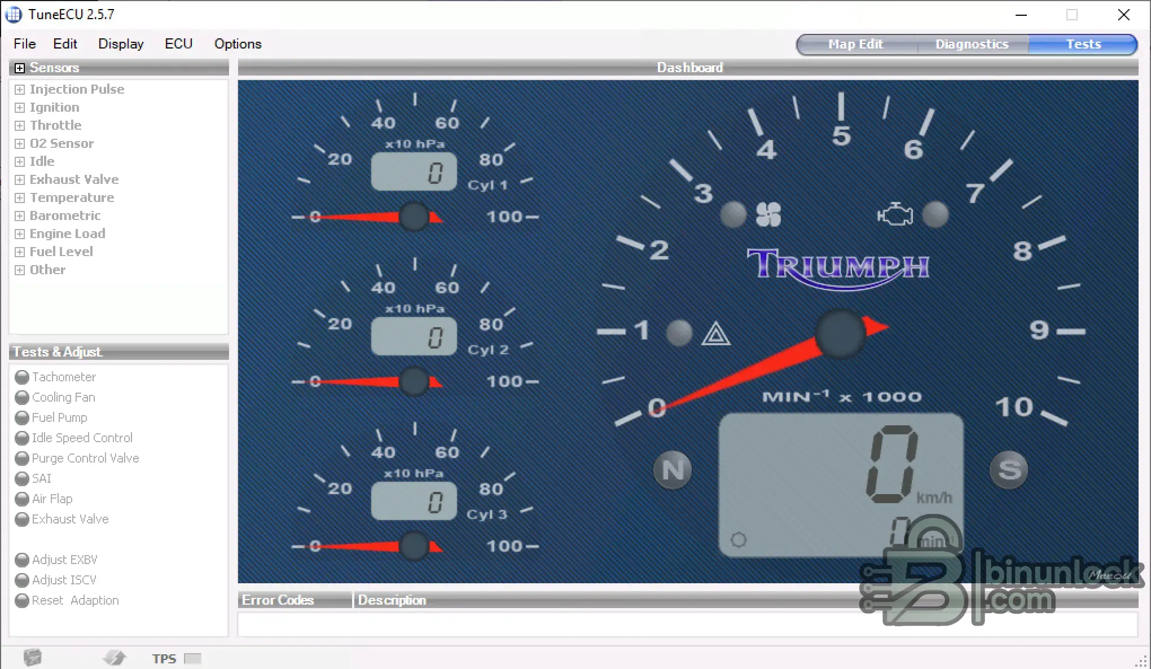
Task: Toggle the Fuel Pump test
Action: 22,417
